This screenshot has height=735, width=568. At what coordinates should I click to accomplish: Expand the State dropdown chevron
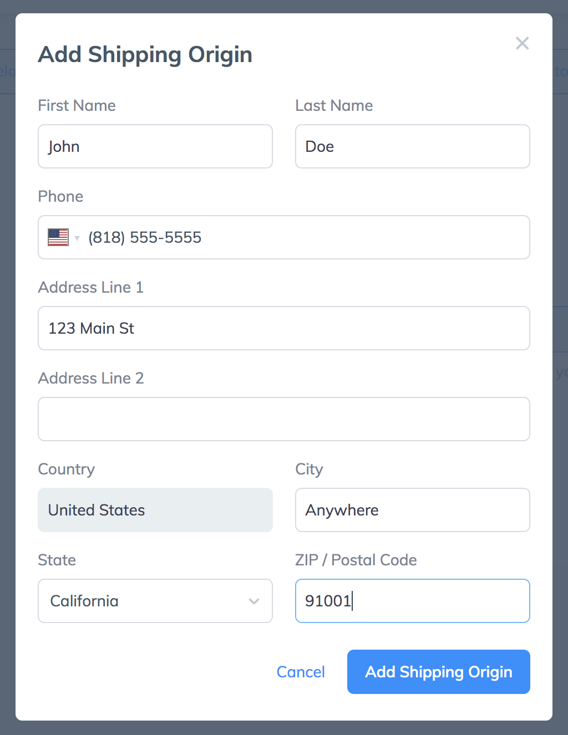(254, 601)
